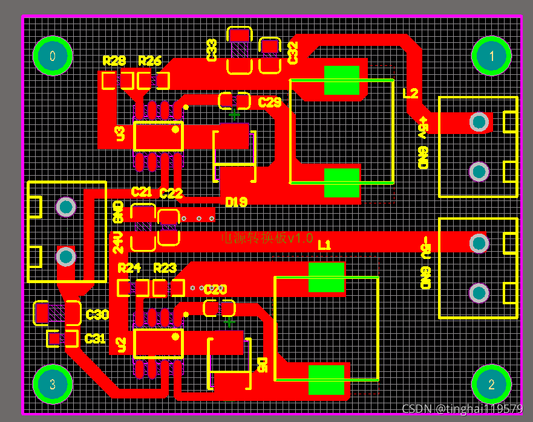Click the GND label next to 24V
The image size is (533, 422).
(x=118, y=212)
